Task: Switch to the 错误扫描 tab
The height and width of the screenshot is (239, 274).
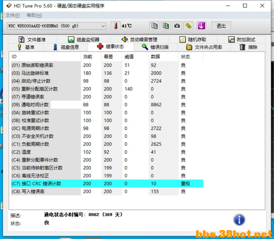Action: click(x=155, y=47)
